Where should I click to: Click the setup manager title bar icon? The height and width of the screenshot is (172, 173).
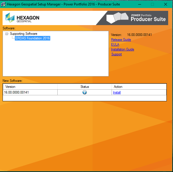click(x=3, y=4)
